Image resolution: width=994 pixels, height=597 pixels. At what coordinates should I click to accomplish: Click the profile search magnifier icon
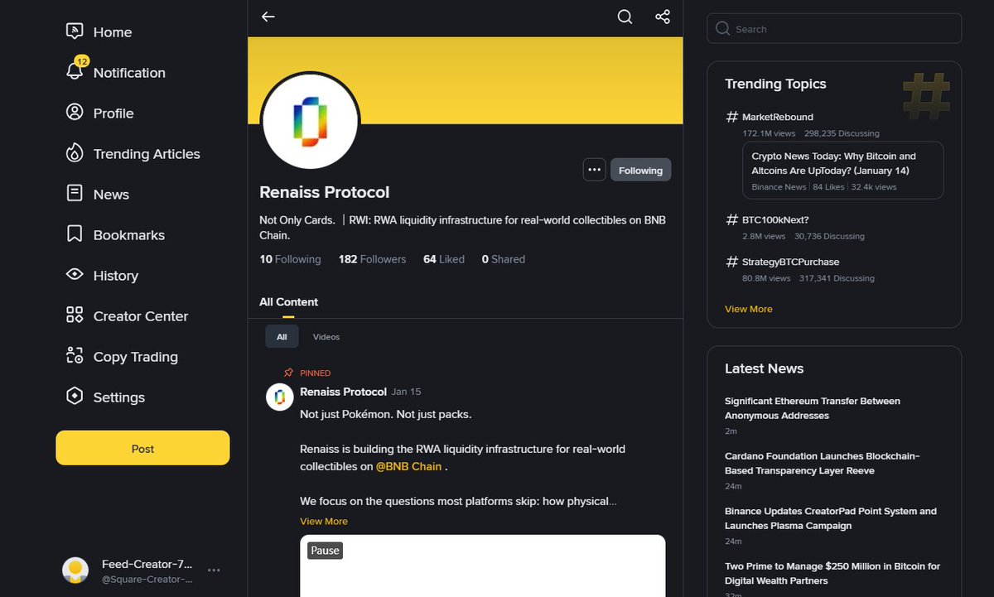coord(625,17)
